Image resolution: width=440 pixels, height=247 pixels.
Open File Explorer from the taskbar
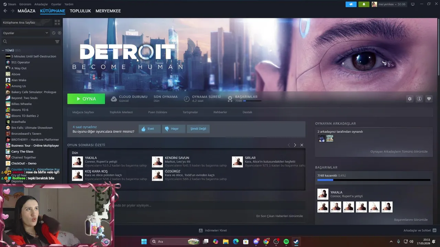point(226,242)
